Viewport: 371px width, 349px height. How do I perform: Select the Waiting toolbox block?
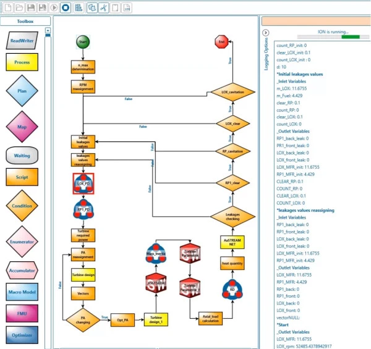click(x=22, y=156)
